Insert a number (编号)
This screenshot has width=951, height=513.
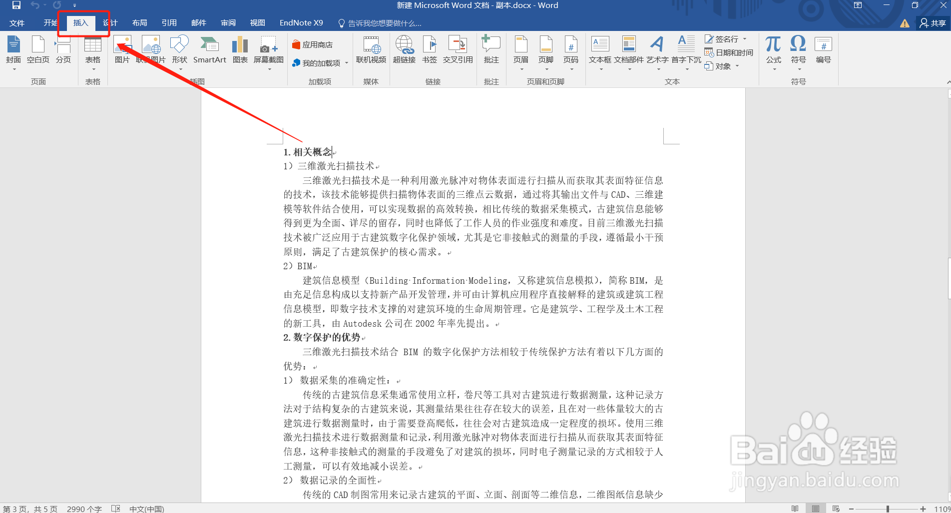(823, 50)
